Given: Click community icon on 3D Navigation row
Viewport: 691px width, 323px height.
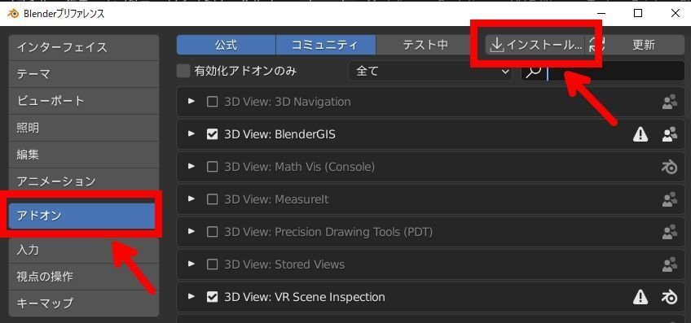Looking at the screenshot, I should click(670, 102).
